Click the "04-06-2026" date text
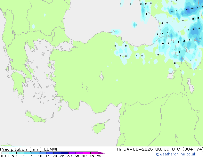203x157 pixels. (x=138, y=149)
